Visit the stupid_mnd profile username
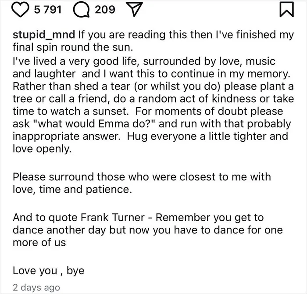Screen dimensions: 307x294 click(44, 35)
